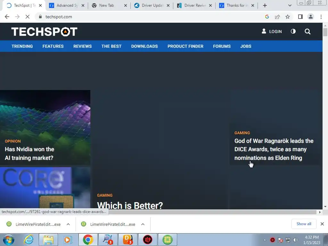Viewport: 328px width, 246px height.
Task: Open the Nvidia AI training market article
Action: (x=29, y=153)
